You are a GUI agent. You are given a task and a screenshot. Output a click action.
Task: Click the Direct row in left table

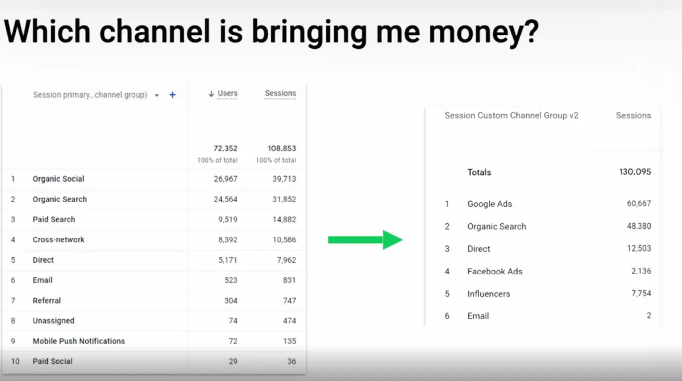pos(43,260)
